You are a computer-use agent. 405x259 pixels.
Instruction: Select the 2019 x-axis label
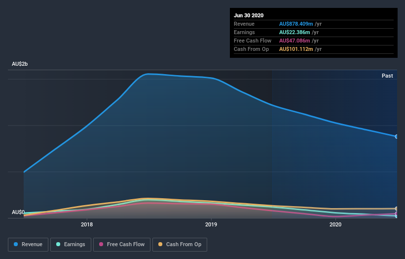click(211, 224)
